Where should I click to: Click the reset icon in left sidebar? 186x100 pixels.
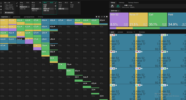coord(1,3)
